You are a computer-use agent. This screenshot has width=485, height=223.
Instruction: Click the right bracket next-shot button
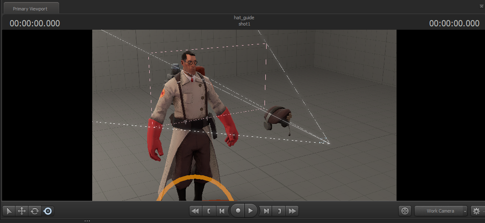coord(279,211)
